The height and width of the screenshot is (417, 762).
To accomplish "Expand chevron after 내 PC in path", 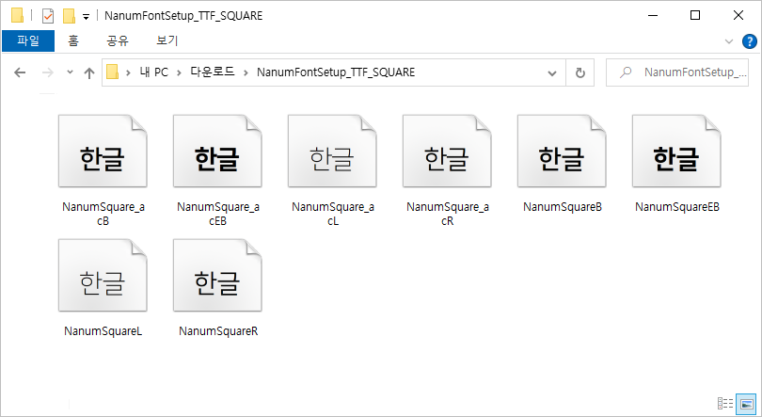I will (180, 72).
